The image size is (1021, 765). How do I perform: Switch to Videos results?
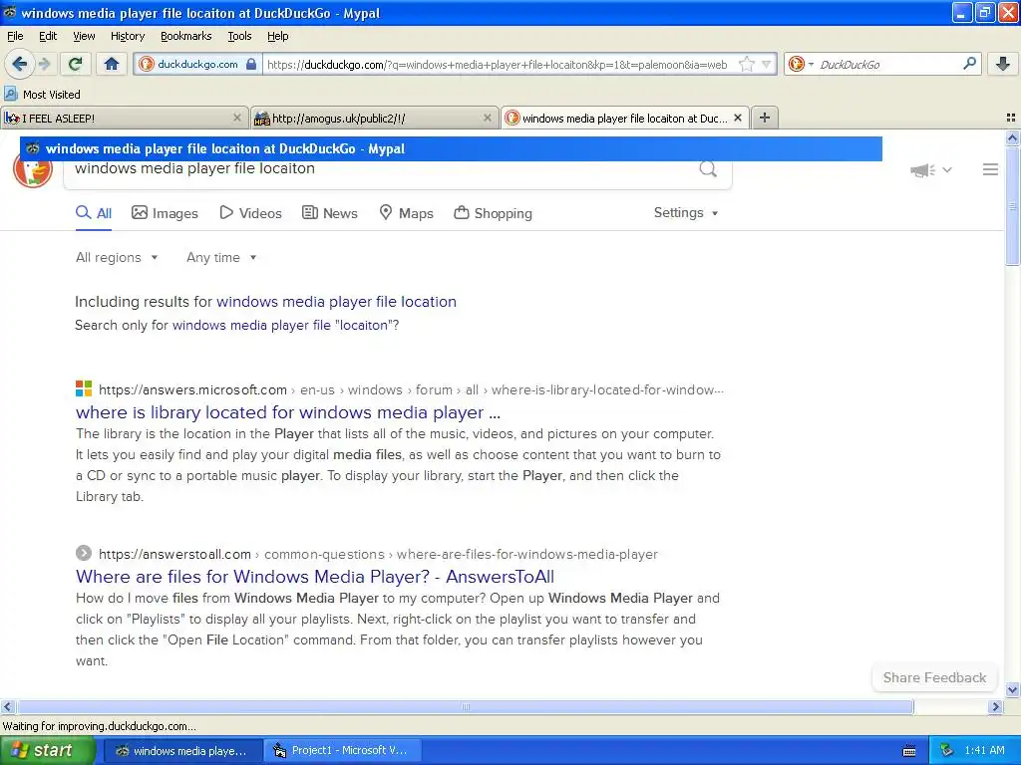click(250, 213)
